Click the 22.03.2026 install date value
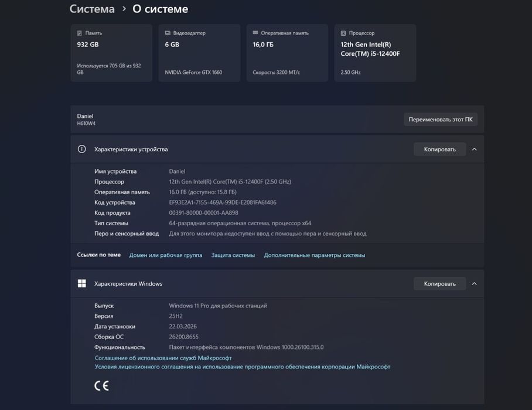This screenshot has height=410, width=532. pos(183,327)
